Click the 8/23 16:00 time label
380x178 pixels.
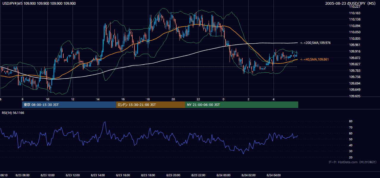click(123, 175)
